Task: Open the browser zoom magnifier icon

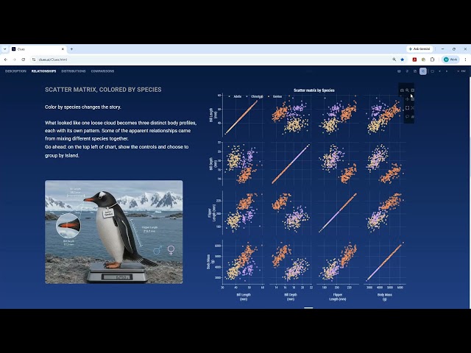Action: (x=394, y=60)
